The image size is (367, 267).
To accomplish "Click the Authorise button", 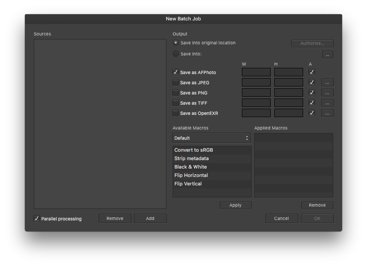I will pos(312,43).
